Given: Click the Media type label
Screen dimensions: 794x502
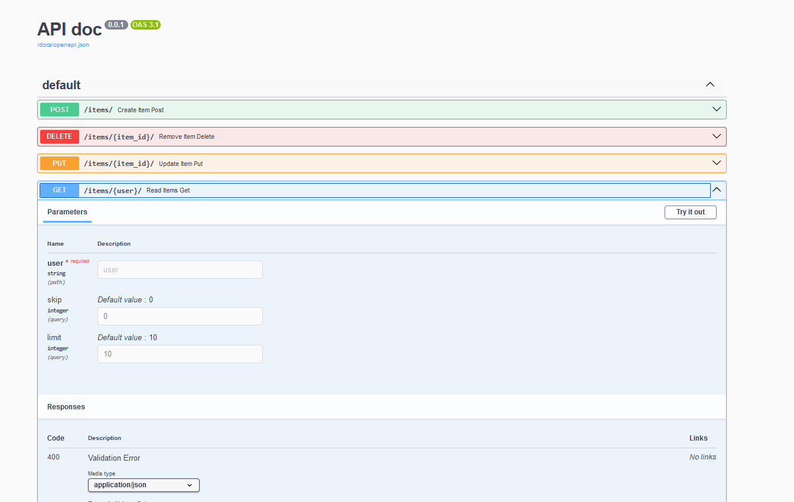Looking at the screenshot, I should pyautogui.click(x=102, y=474).
